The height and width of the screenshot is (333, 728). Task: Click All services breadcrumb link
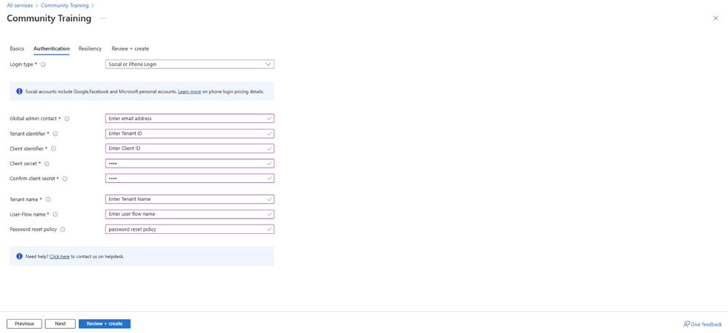(20, 6)
